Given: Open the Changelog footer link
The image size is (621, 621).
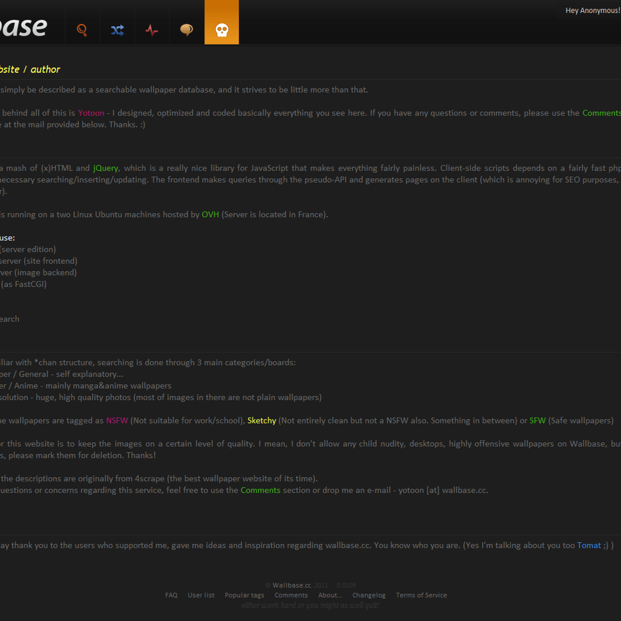Looking at the screenshot, I should [x=369, y=595].
